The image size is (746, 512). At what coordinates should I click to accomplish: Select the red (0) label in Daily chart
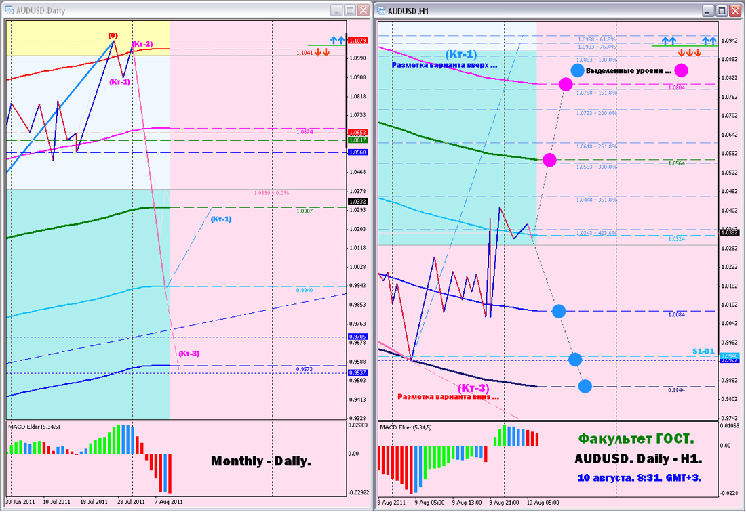[x=113, y=35]
